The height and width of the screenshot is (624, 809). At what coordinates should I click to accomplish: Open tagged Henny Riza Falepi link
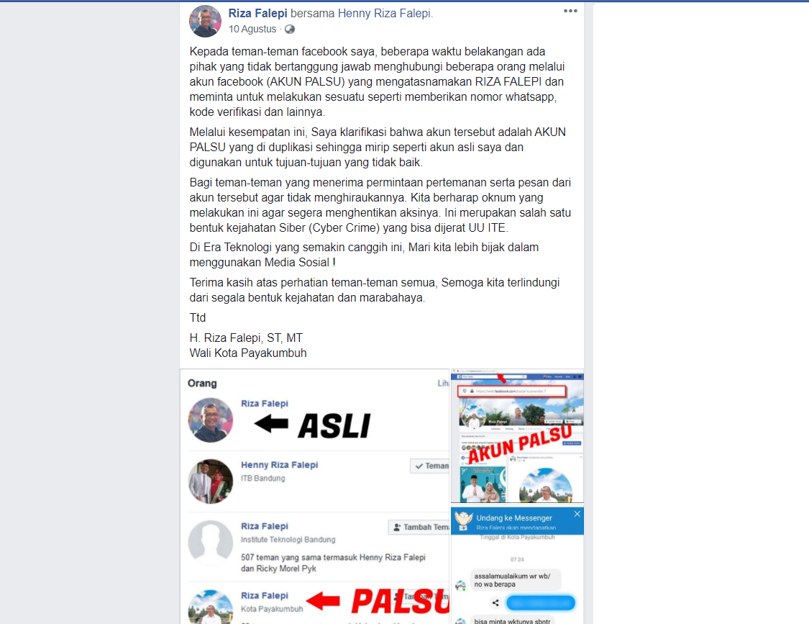384,14
